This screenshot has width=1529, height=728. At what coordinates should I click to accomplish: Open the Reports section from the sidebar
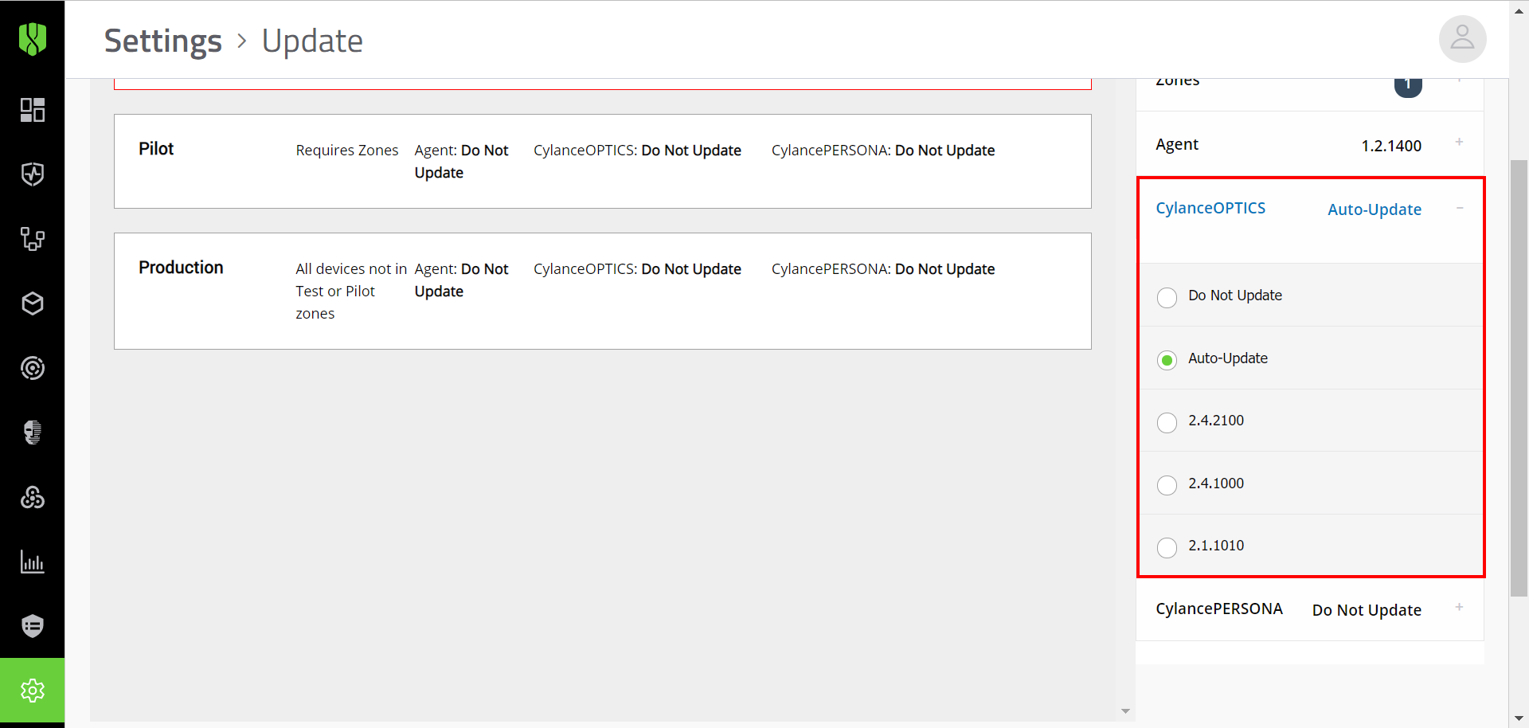click(33, 562)
